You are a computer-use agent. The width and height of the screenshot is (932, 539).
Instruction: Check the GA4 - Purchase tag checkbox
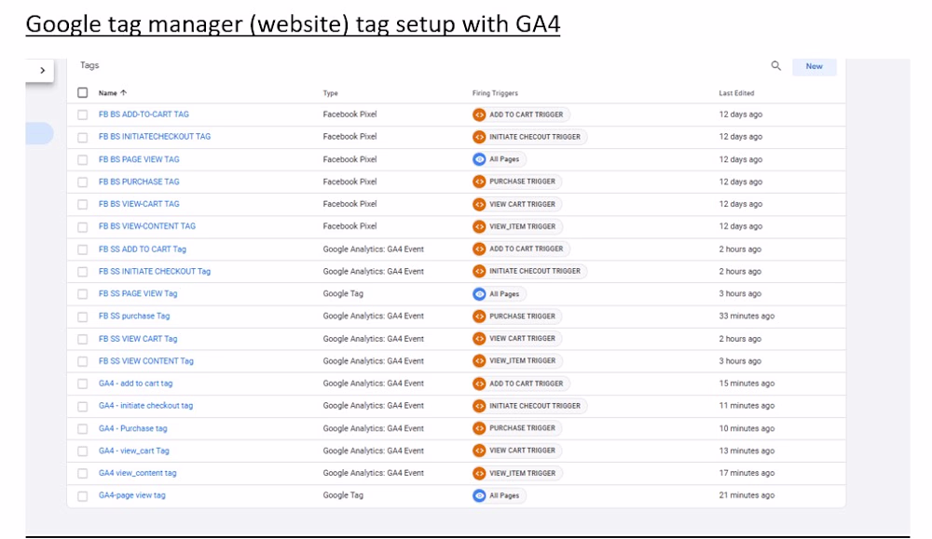coord(83,428)
